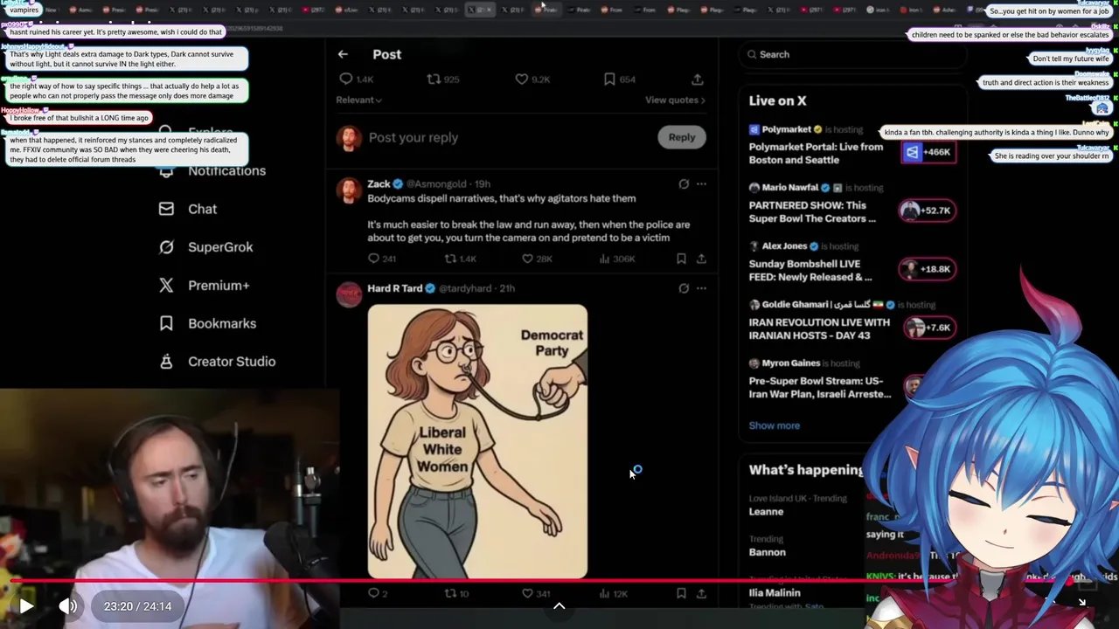Click the +466K listener badge on Polymarket
1119x629 pixels.
[x=928, y=152]
